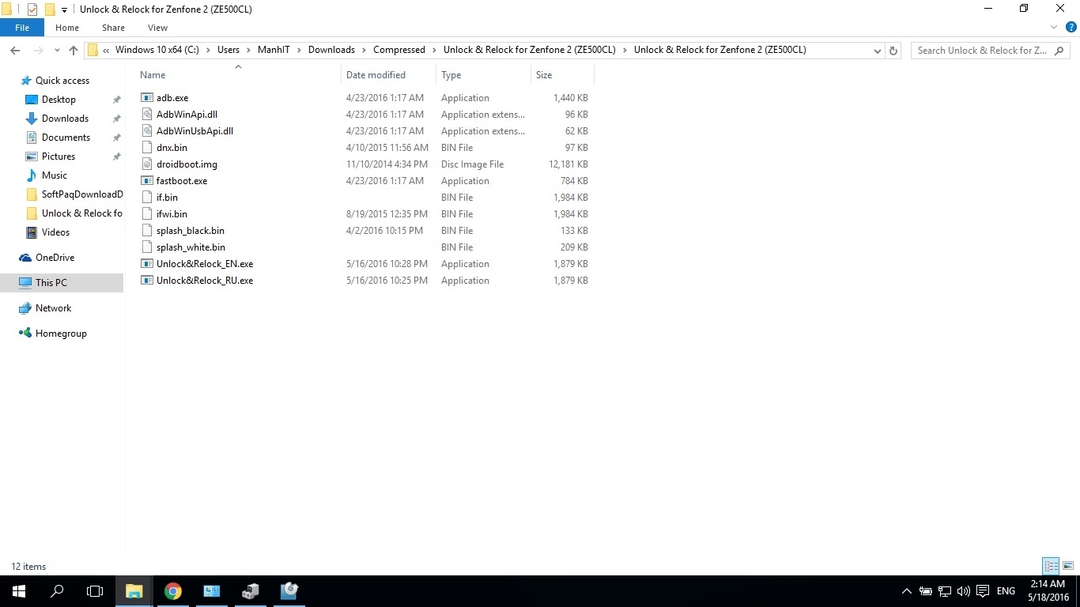Open the network tray icon
Viewport: 1080px width, 607px height.
tap(945, 591)
